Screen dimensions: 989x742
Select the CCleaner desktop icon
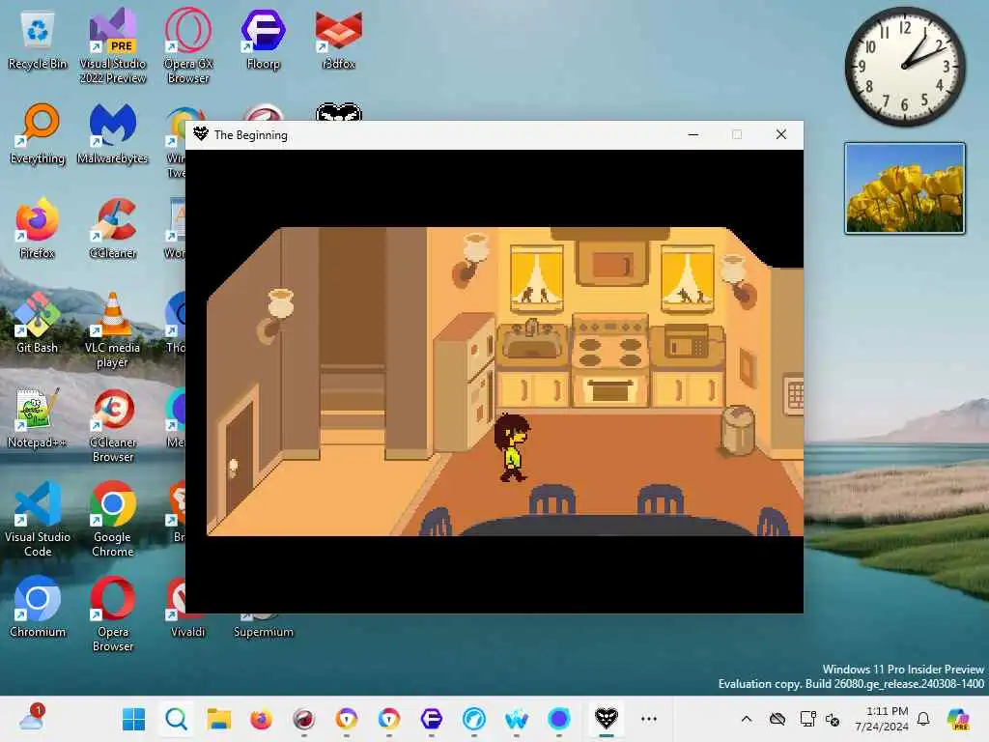(x=112, y=229)
